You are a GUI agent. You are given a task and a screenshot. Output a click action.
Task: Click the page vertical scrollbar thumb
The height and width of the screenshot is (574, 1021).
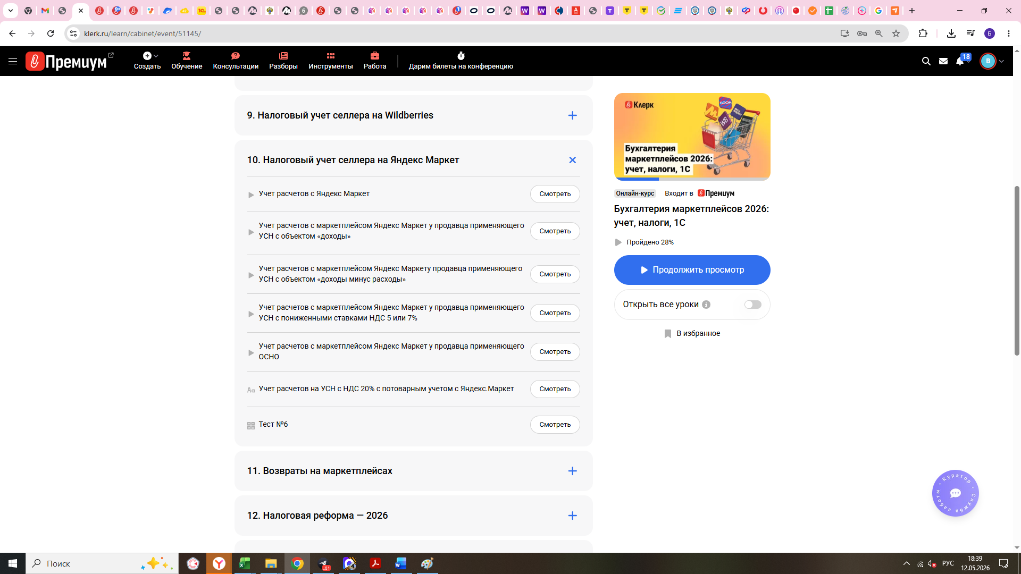pyautogui.click(x=1017, y=271)
